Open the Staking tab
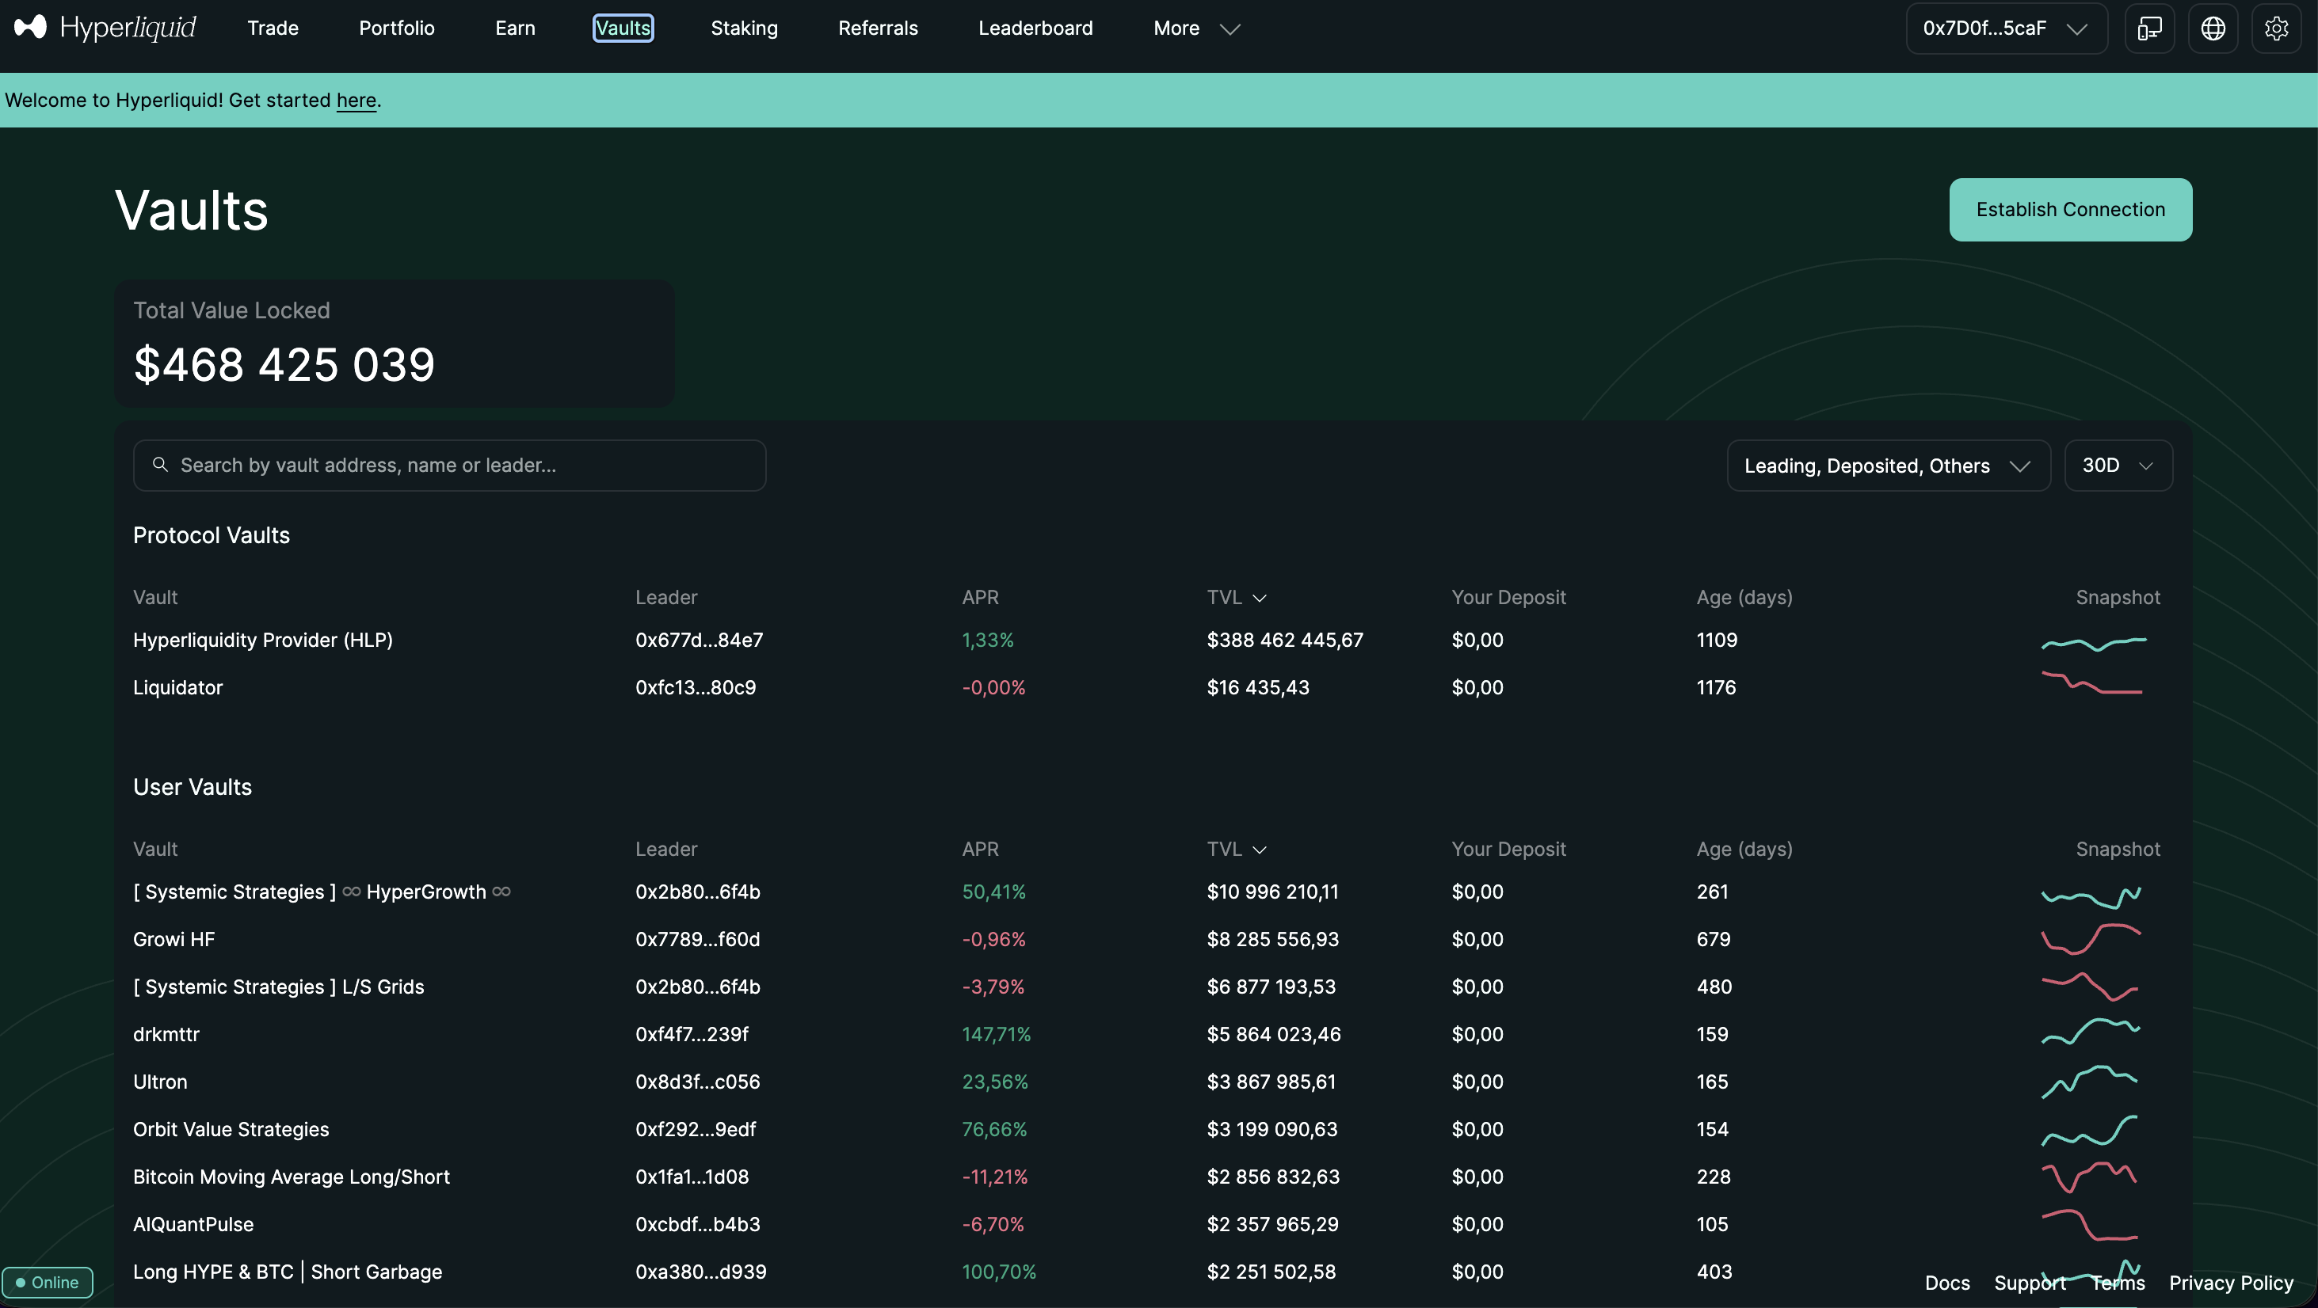 point(744,29)
